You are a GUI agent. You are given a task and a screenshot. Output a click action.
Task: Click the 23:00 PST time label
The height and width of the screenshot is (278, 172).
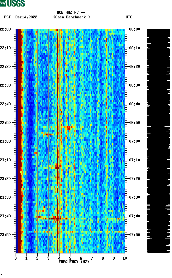coord(5,141)
